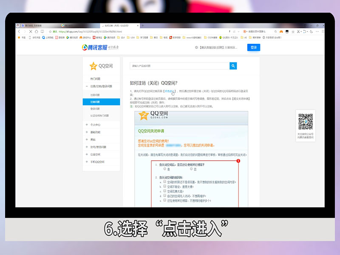Toggle night mode moon icon

(x=312, y=31)
